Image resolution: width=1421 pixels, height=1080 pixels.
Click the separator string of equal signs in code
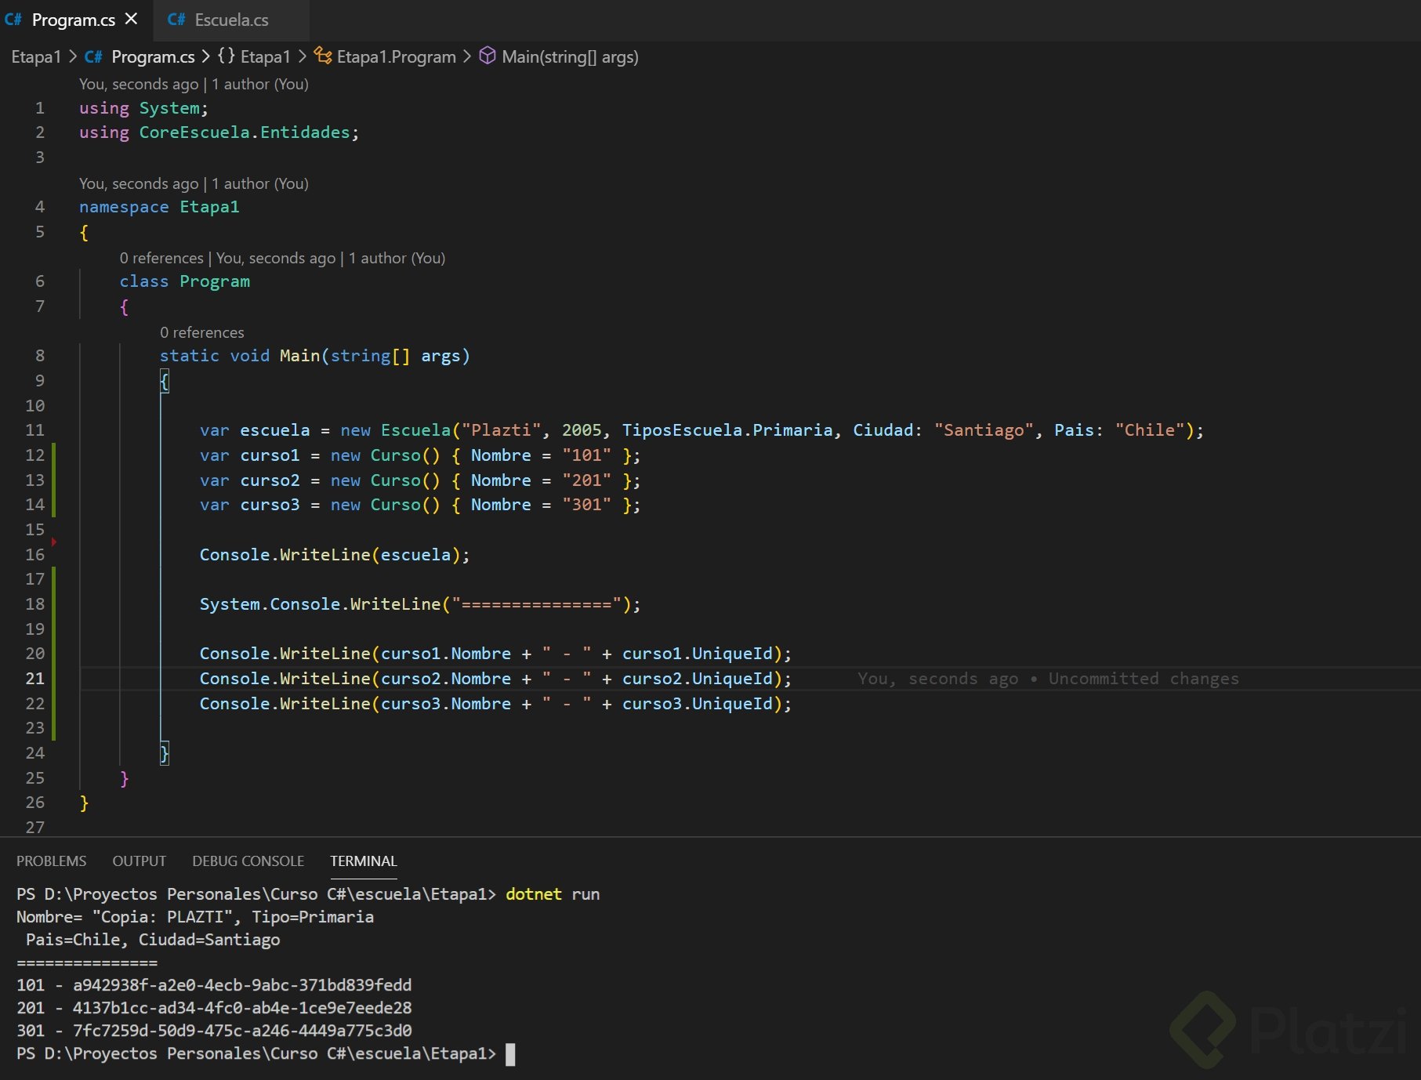pos(537,604)
